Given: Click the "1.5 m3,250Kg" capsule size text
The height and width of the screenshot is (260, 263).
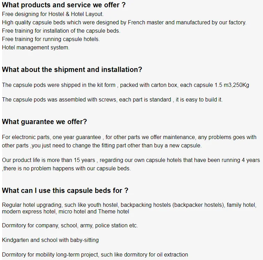Looking at the screenshot, I should [232, 85].
